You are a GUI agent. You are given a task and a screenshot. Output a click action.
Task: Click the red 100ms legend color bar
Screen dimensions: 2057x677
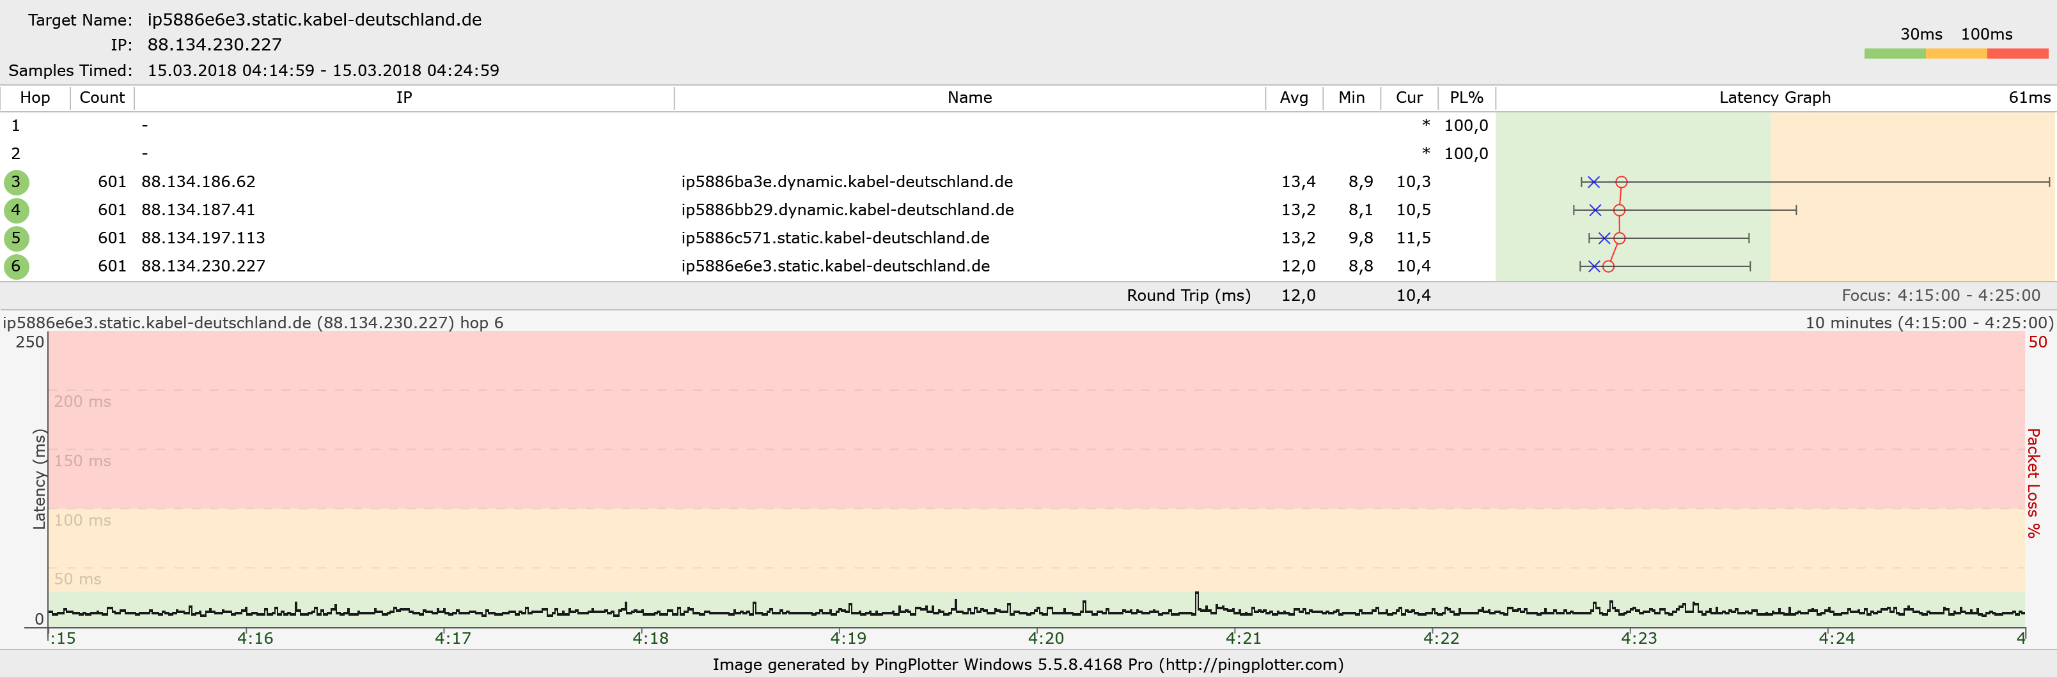click(x=2018, y=54)
